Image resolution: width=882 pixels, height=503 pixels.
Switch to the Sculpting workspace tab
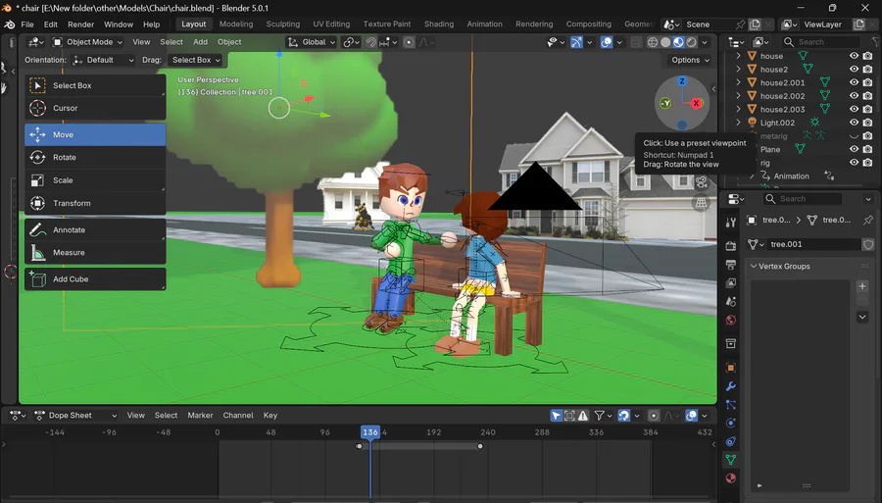click(283, 25)
